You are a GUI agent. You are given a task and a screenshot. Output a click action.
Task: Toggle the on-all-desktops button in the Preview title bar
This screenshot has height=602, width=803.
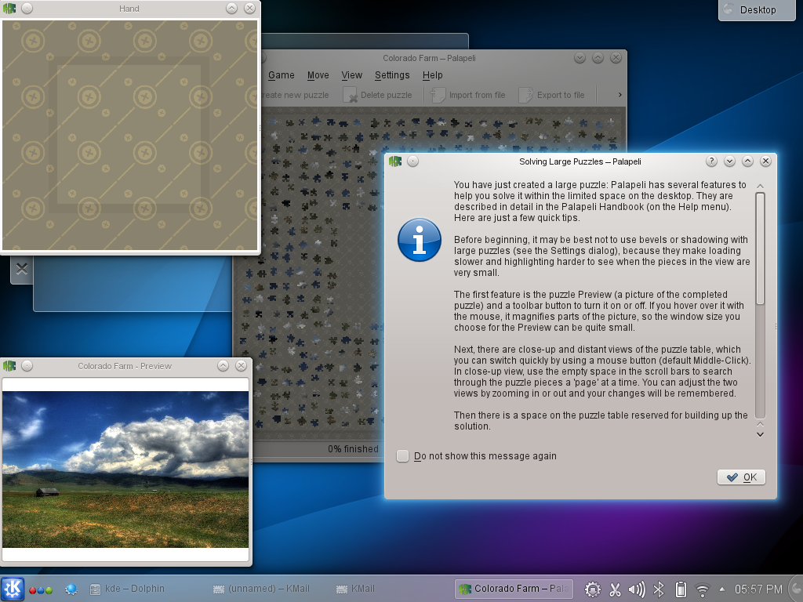27,365
